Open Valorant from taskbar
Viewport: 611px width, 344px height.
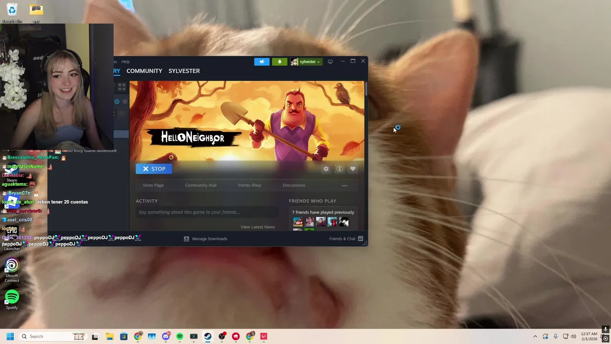263,336
